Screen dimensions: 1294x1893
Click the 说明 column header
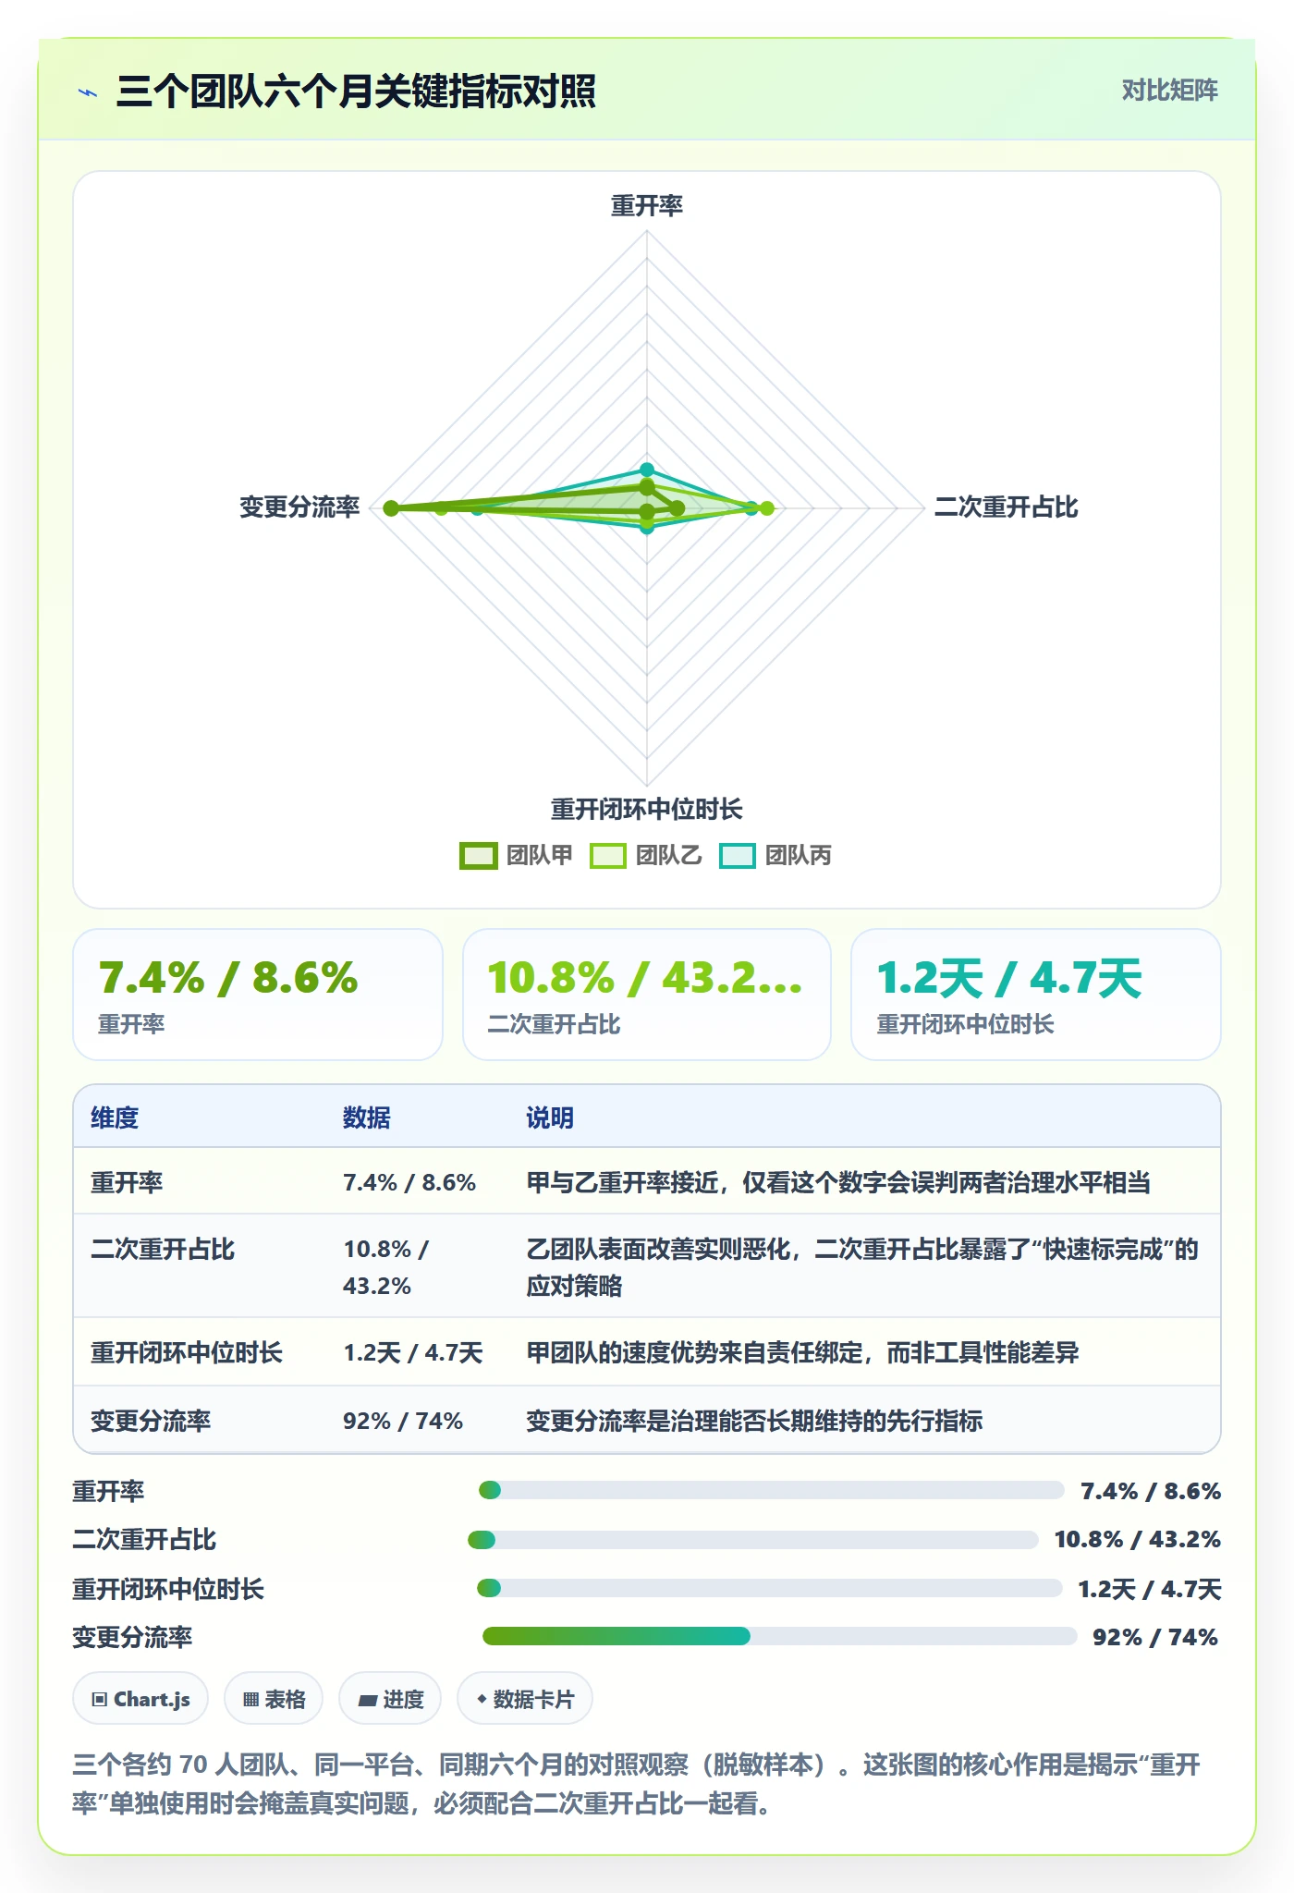550,1117
